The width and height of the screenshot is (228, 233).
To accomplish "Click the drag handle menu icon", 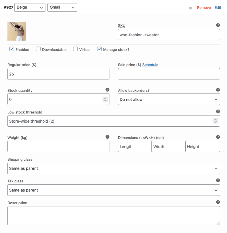I will click(x=191, y=8).
